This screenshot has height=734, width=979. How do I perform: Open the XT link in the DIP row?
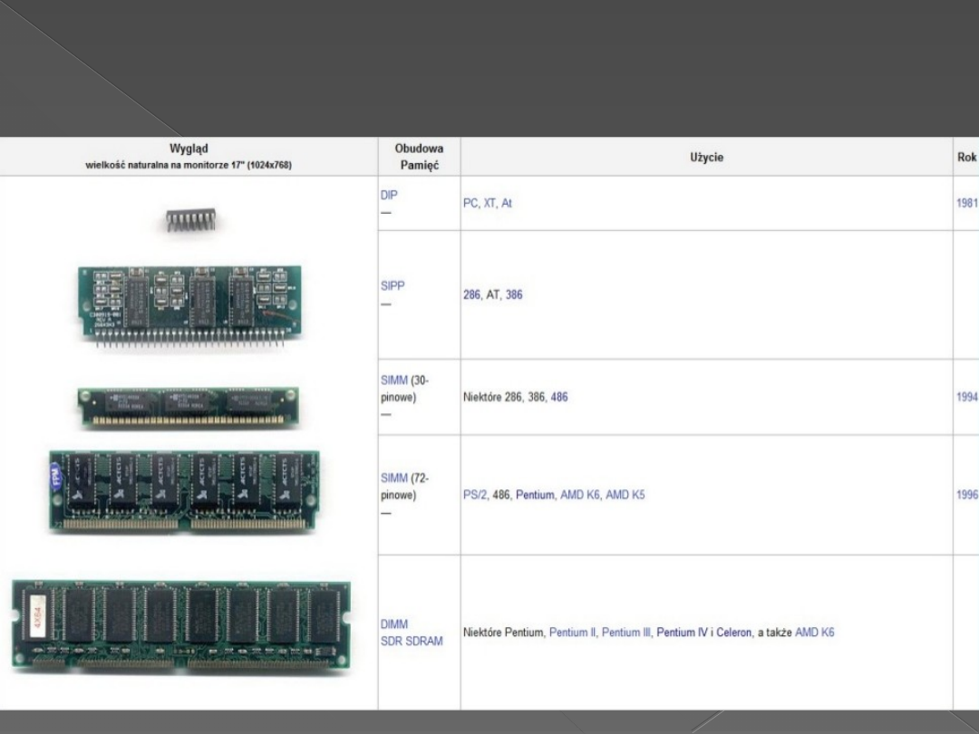(489, 204)
